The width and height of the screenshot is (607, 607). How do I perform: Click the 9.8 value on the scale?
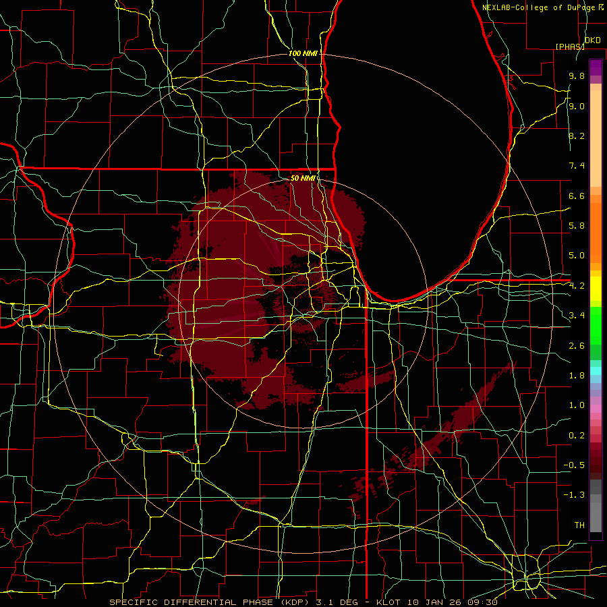pos(577,76)
